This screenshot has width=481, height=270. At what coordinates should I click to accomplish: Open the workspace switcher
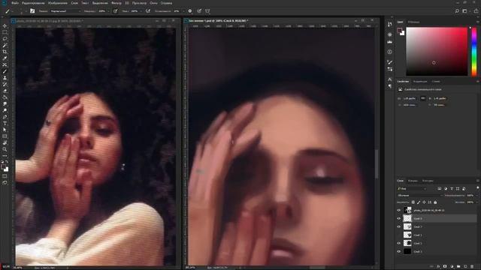pos(464,11)
